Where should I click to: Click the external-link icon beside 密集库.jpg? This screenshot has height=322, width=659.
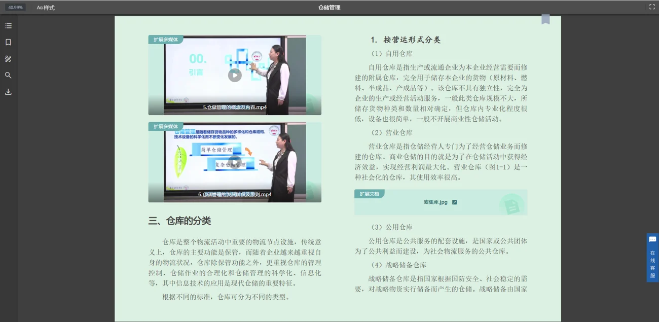coord(455,202)
